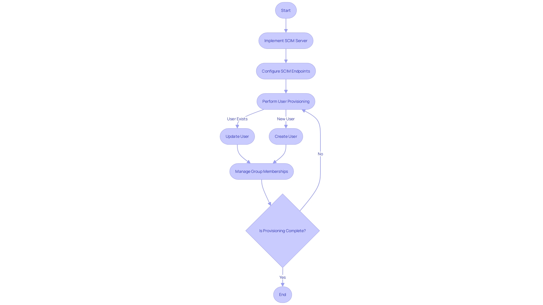543x305 pixels.
Task: Click the Start node icon
Action: [x=286, y=10]
